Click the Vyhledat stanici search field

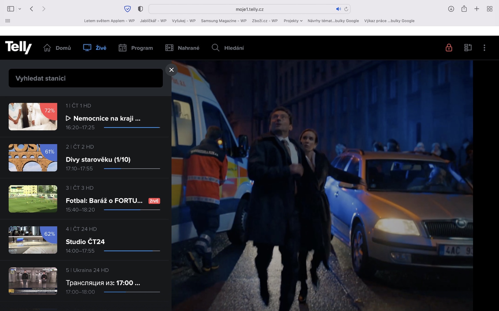pos(86,78)
